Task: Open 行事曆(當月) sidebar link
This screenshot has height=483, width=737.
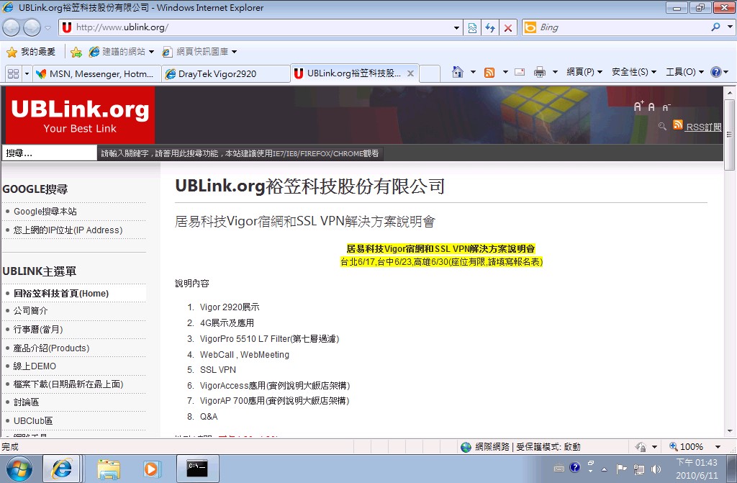Action: coord(38,329)
